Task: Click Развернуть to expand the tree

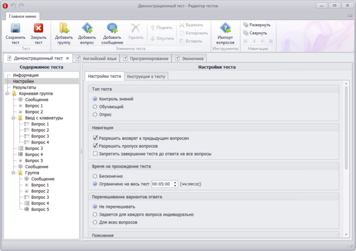Action: click(257, 25)
